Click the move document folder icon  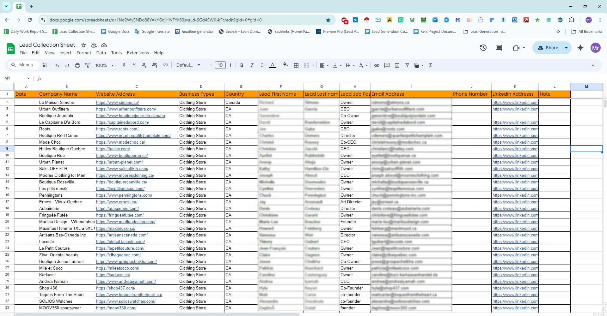tap(94, 45)
